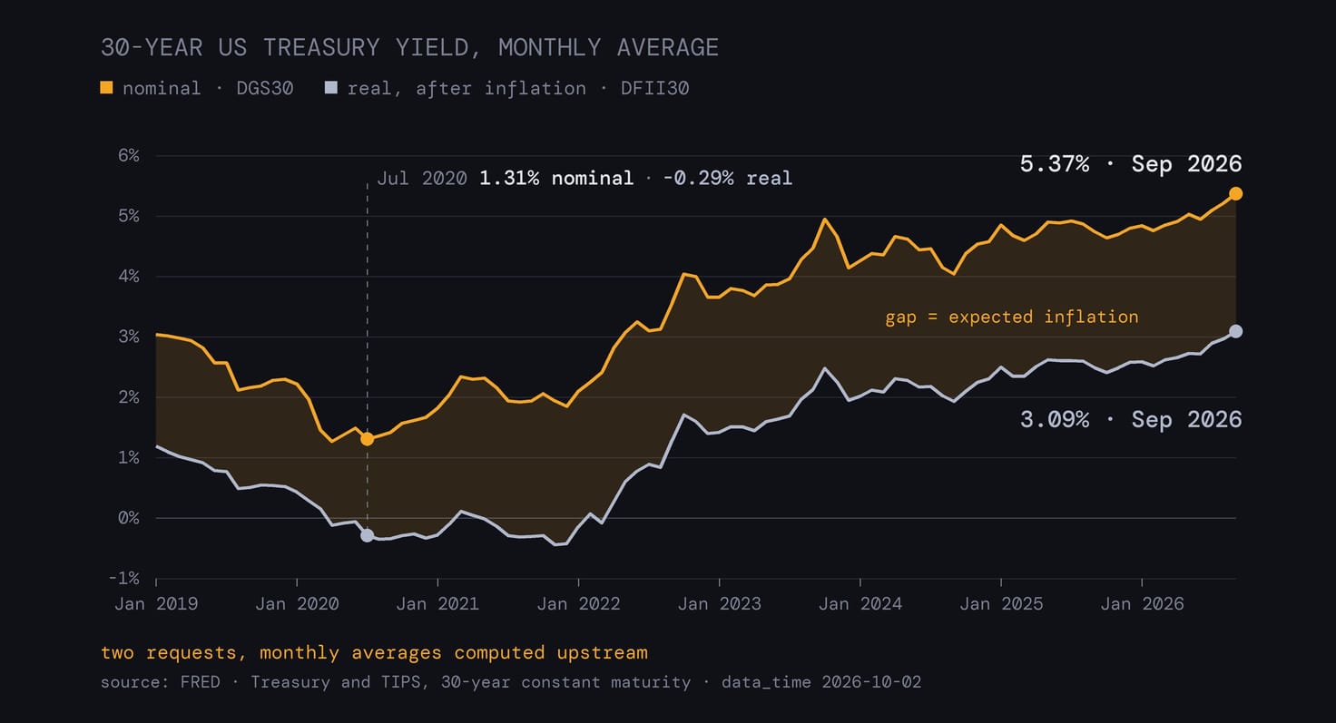Click the 6% y-axis label
Screen dimensions: 1336x723
coord(129,155)
